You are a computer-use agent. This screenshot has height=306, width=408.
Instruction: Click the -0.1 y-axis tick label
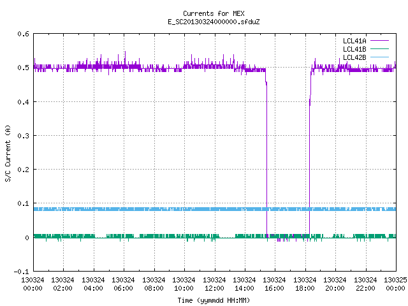[21, 272]
